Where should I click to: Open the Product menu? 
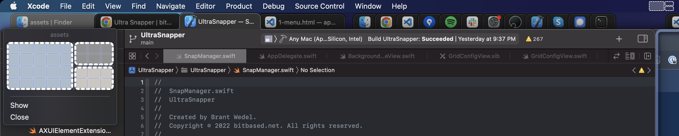239,6
